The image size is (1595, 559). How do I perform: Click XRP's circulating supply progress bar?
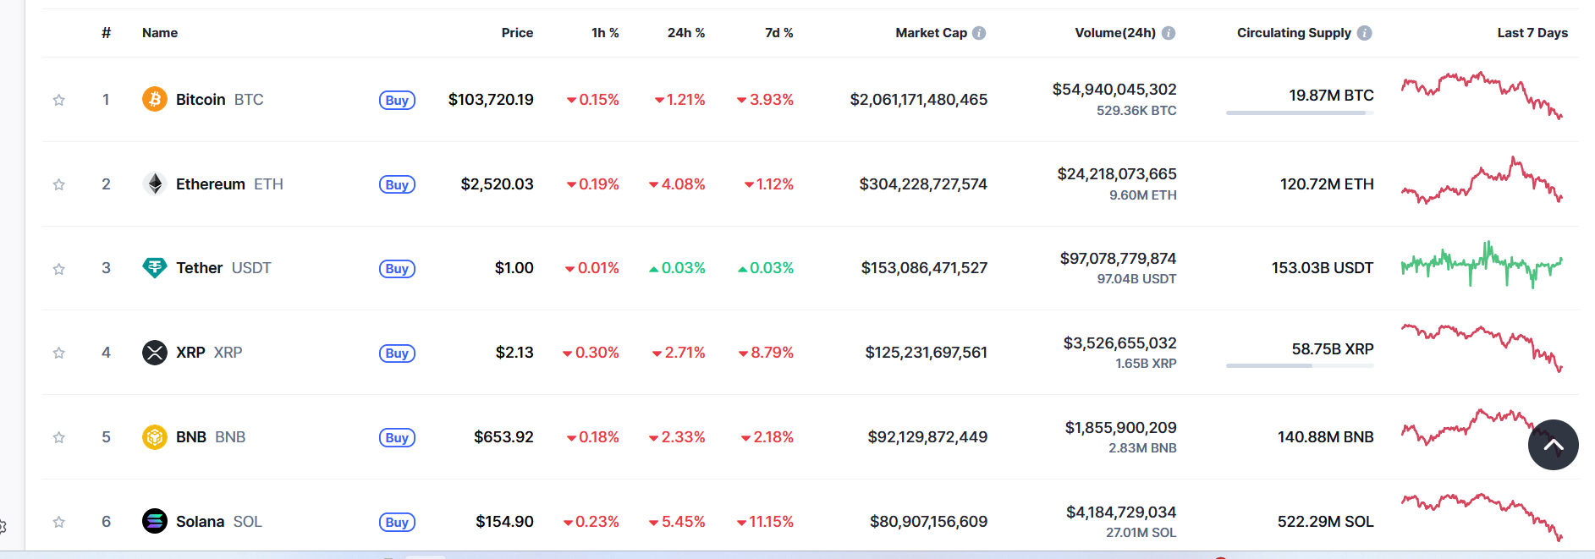pyautogui.click(x=1300, y=365)
